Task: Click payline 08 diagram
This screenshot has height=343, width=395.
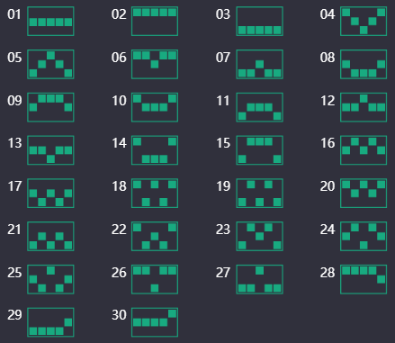Action: (x=364, y=64)
